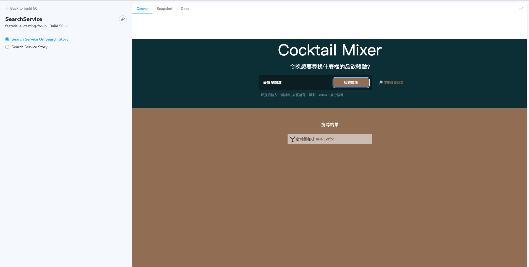The width and height of the screenshot is (529, 267).
Task: Open the 愛爾蘭咖啡 Irish Coffee result
Action: (x=330, y=139)
